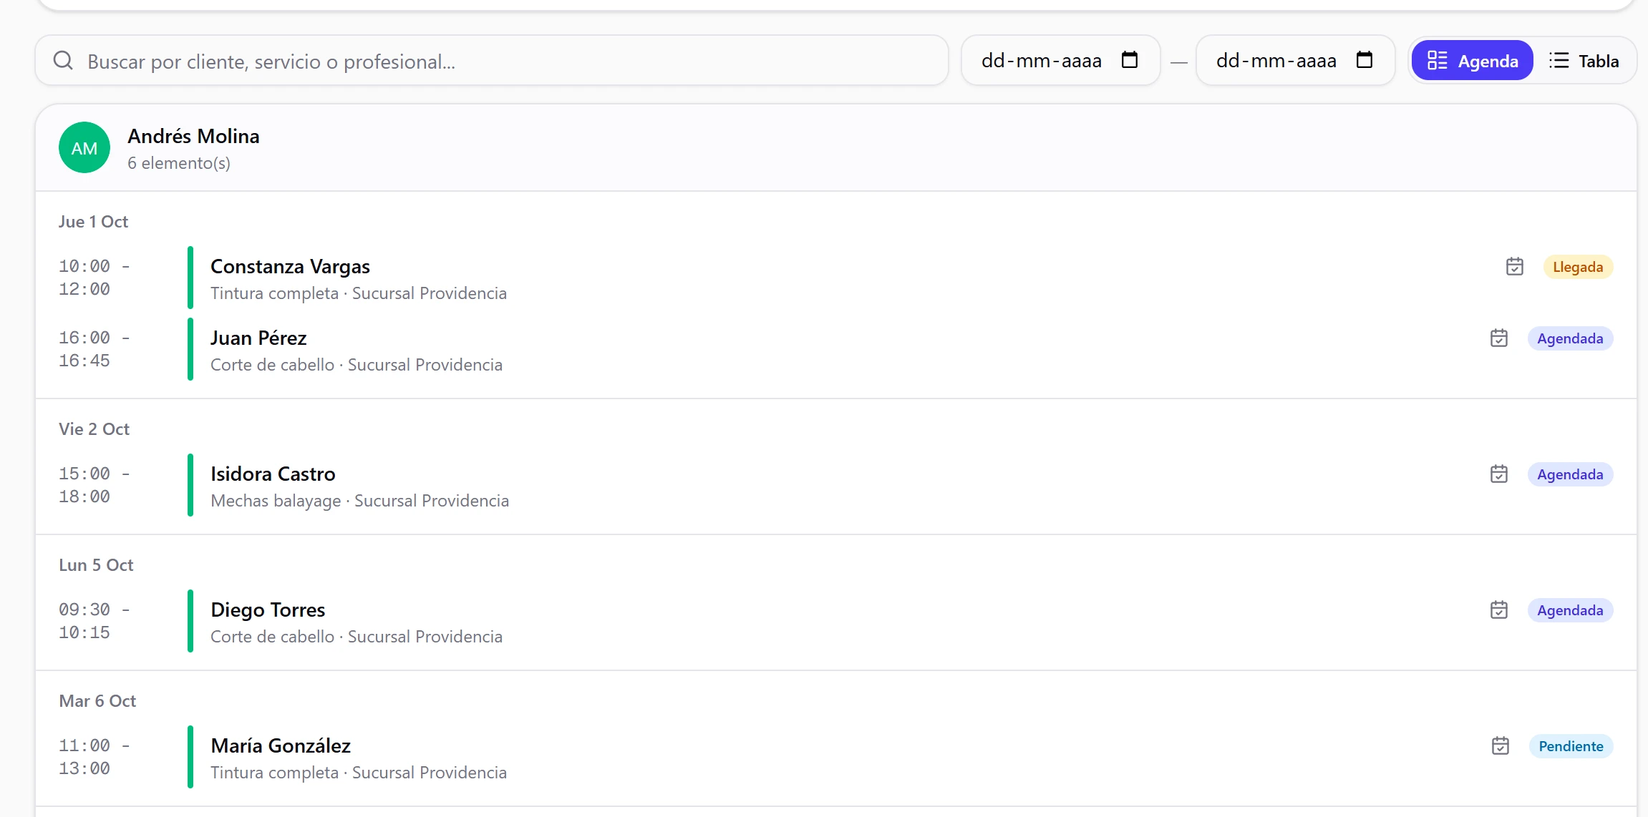
Task: Click the 11:00 - 13:00 time slot
Action: [x=94, y=757]
